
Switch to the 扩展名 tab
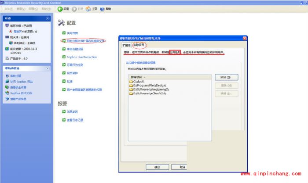pyautogui.click(x=126, y=45)
